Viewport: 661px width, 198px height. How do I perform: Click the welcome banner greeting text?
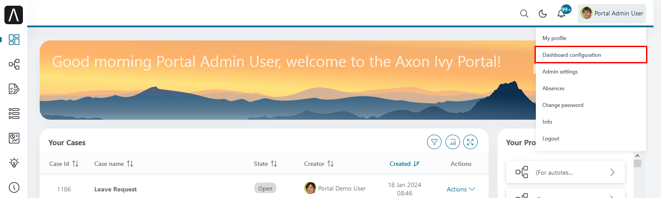click(x=276, y=62)
